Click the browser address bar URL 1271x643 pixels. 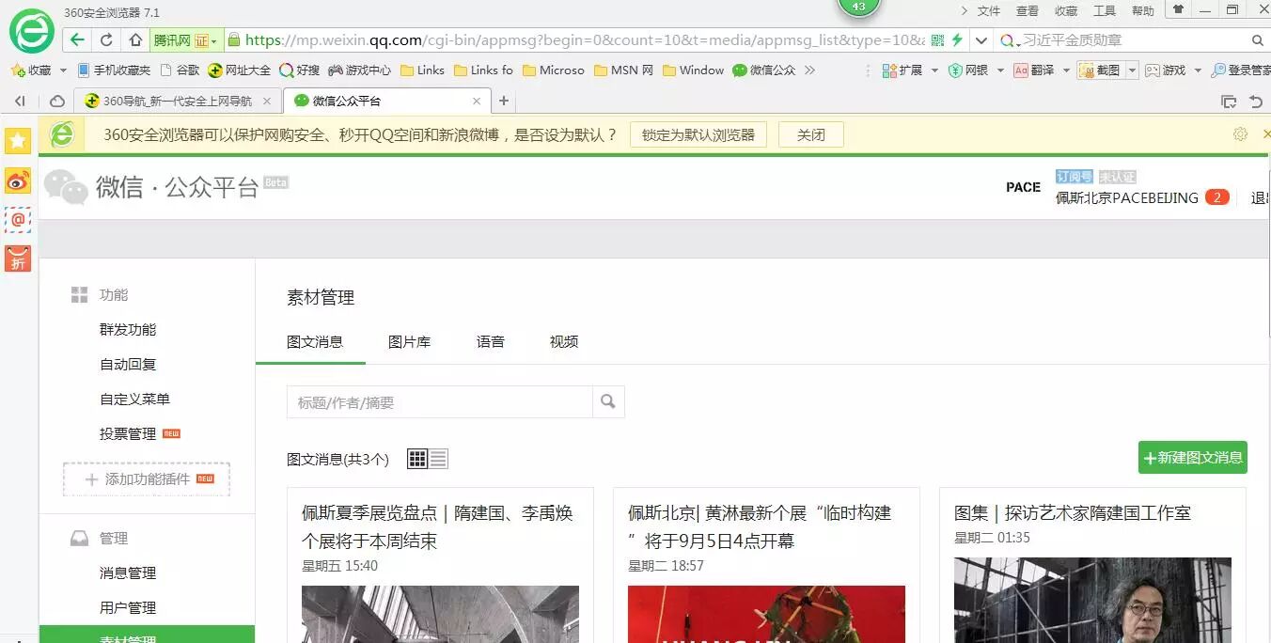coord(584,40)
